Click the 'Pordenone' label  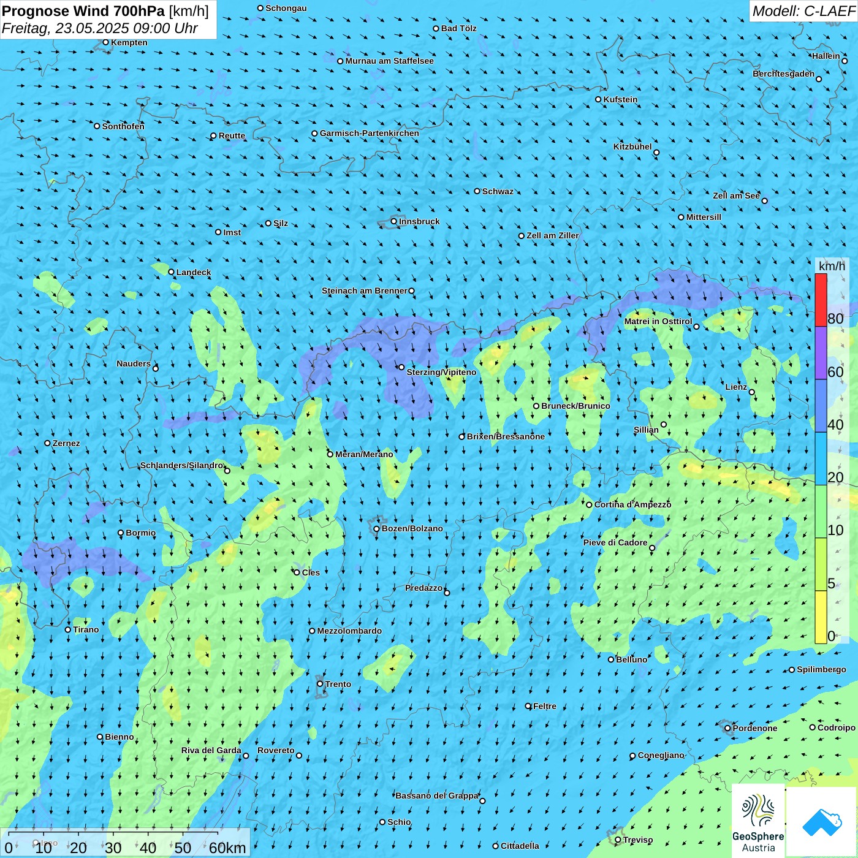[x=754, y=728]
